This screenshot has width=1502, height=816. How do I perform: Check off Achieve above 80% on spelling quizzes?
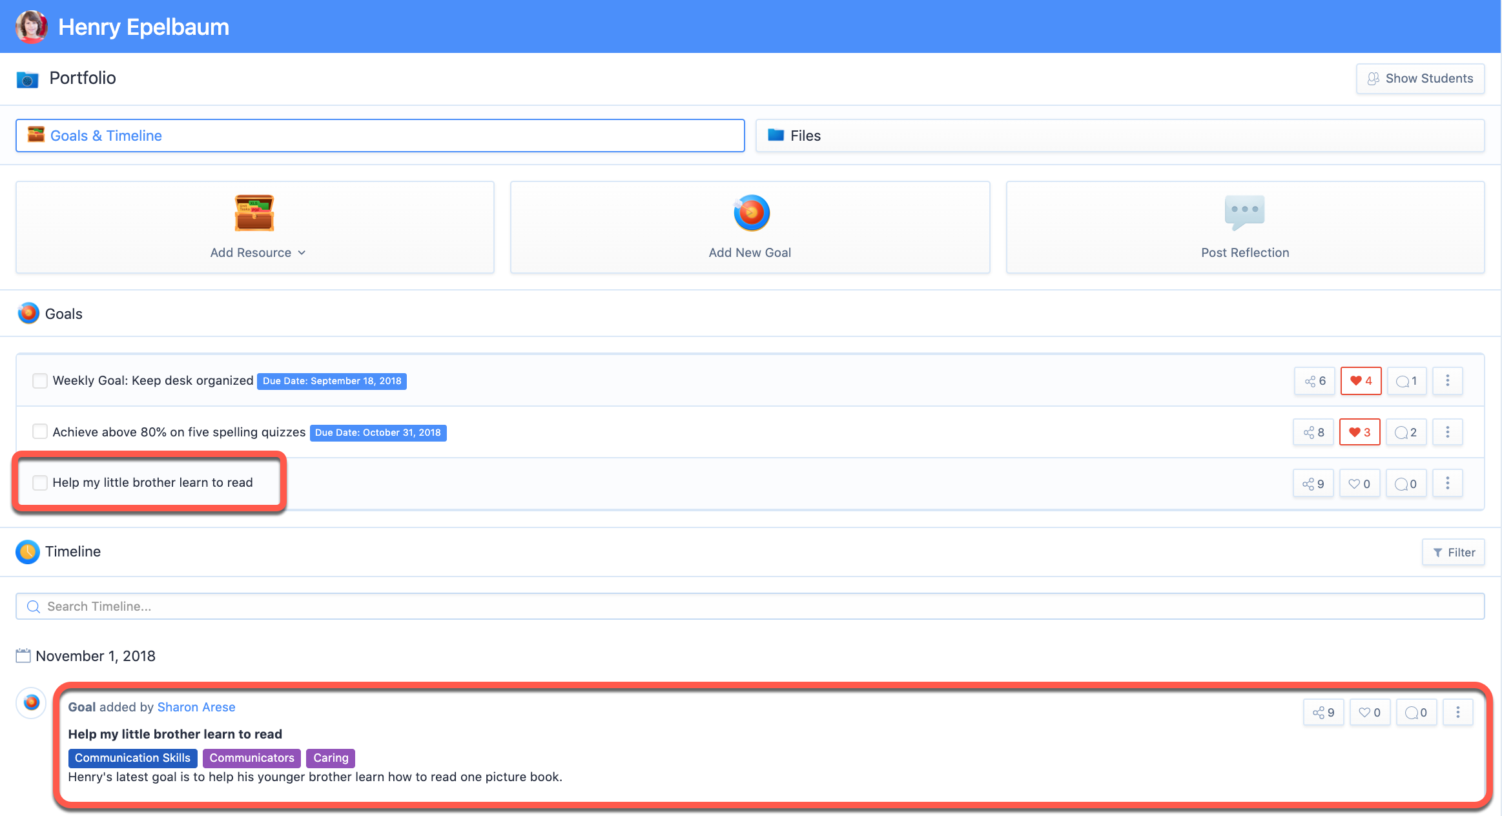click(x=40, y=431)
